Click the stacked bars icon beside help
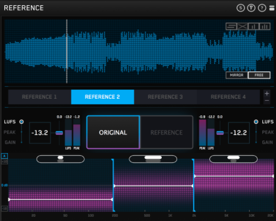Screen dimensions: 276x221 point(272,8)
